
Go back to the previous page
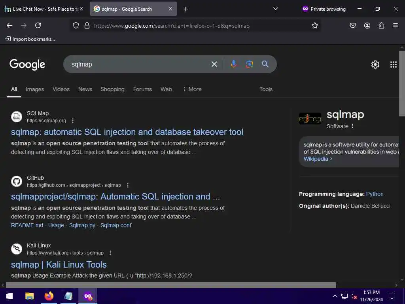[x=9, y=25]
